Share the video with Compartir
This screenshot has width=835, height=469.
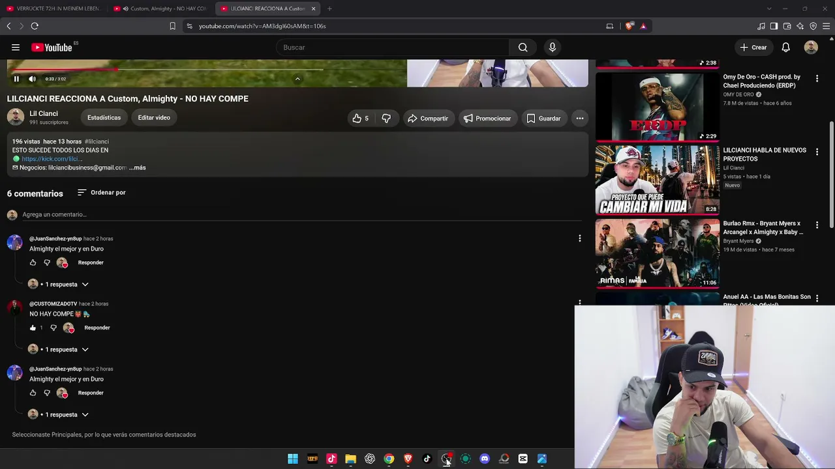tap(428, 119)
